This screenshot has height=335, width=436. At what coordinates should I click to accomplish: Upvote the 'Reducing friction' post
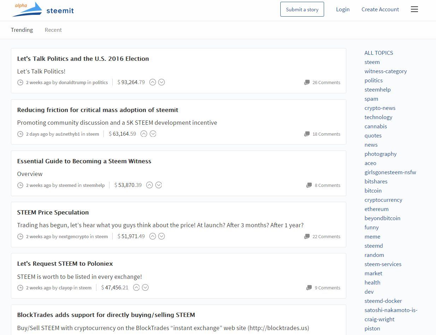(x=144, y=134)
